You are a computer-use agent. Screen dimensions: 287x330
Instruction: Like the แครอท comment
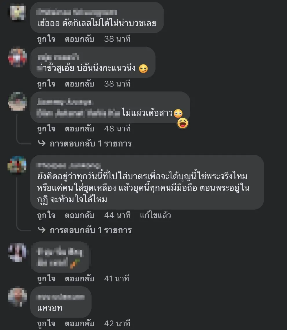pos(46,323)
